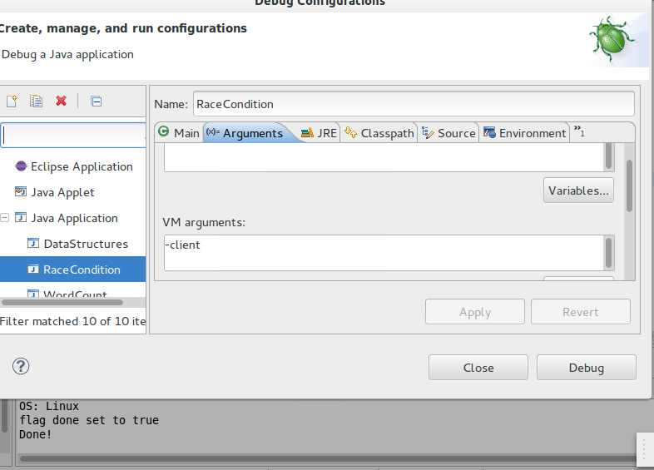Click the program arguments text area
Viewport: 654px width, 470px height.
pyautogui.click(x=384, y=157)
